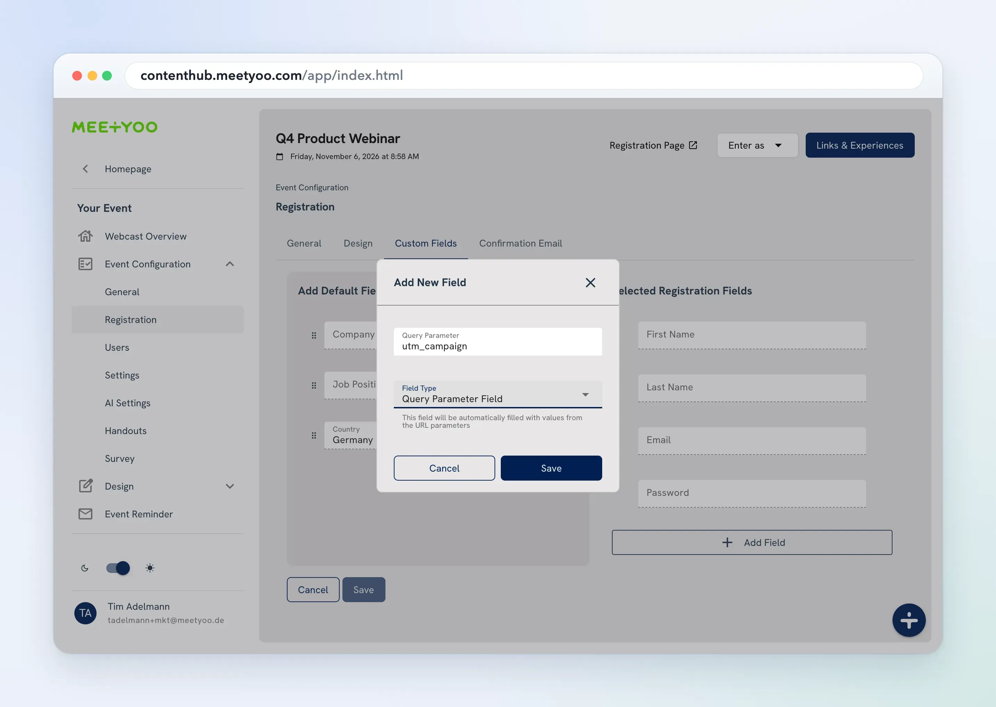This screenshot has height=707, width=996.
Task: Click the sun light mode icon
Action: tap(150, 568)
